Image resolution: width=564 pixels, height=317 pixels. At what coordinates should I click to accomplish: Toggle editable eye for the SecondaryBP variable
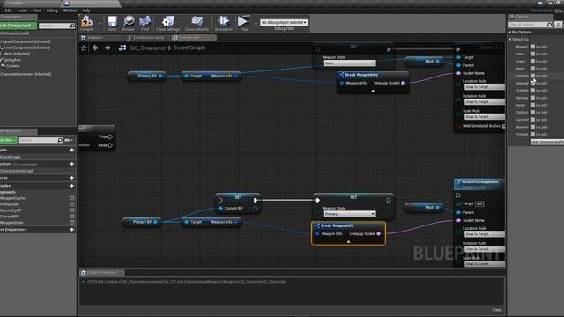point(72,210)
